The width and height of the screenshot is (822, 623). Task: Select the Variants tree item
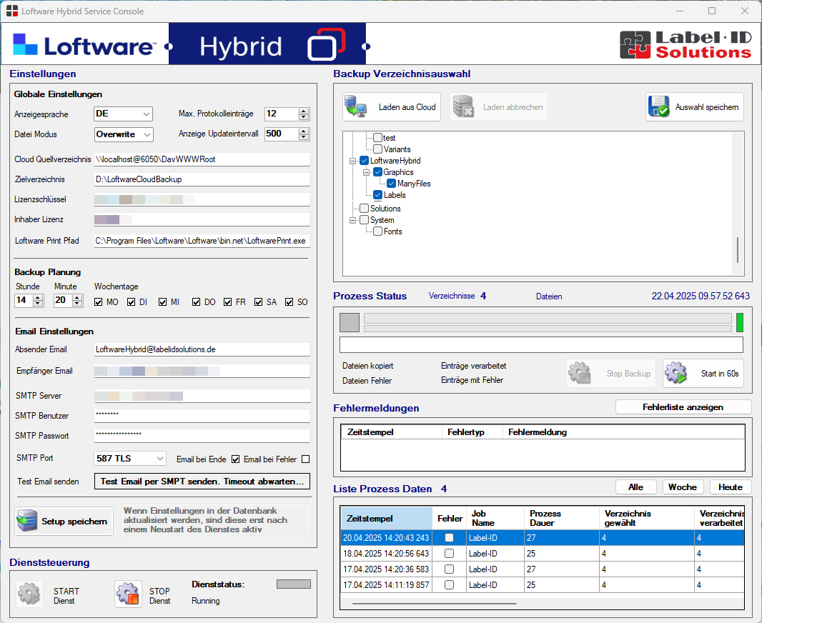[x=397, y=149]
